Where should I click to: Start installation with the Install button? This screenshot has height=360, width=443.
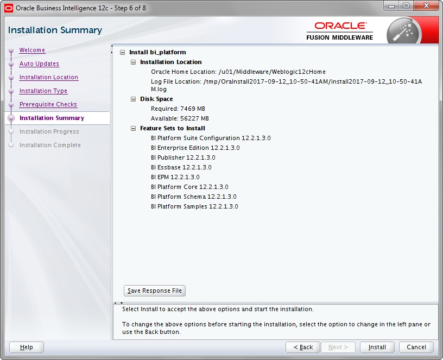(x=377, y=347)
